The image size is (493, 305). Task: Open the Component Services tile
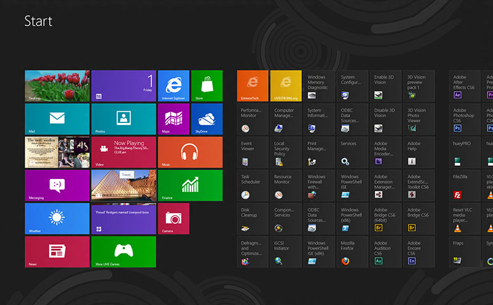tap(286, 219)
